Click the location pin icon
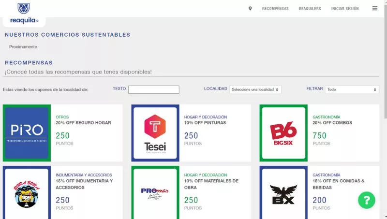The width and height of the screenshot is (387, 219). (250, 8)
